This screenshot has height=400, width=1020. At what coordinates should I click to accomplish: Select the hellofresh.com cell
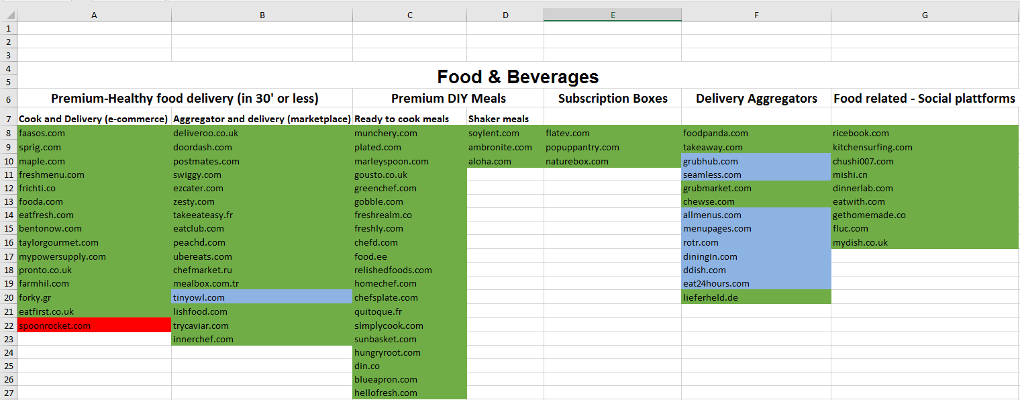click(409, 393)
